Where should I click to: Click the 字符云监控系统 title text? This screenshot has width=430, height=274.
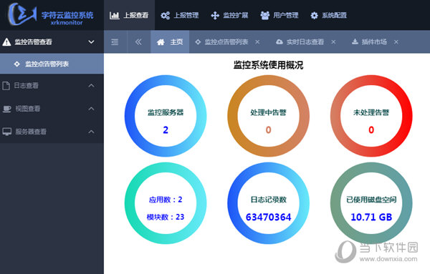point(67,15)
